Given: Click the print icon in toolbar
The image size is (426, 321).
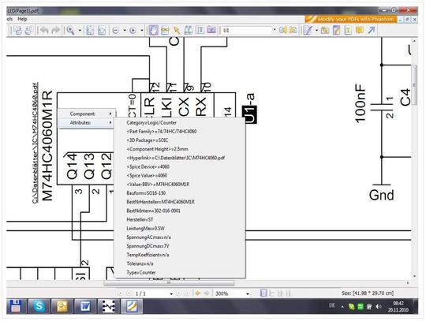Looking at the screenshot, I should [29, 30].
